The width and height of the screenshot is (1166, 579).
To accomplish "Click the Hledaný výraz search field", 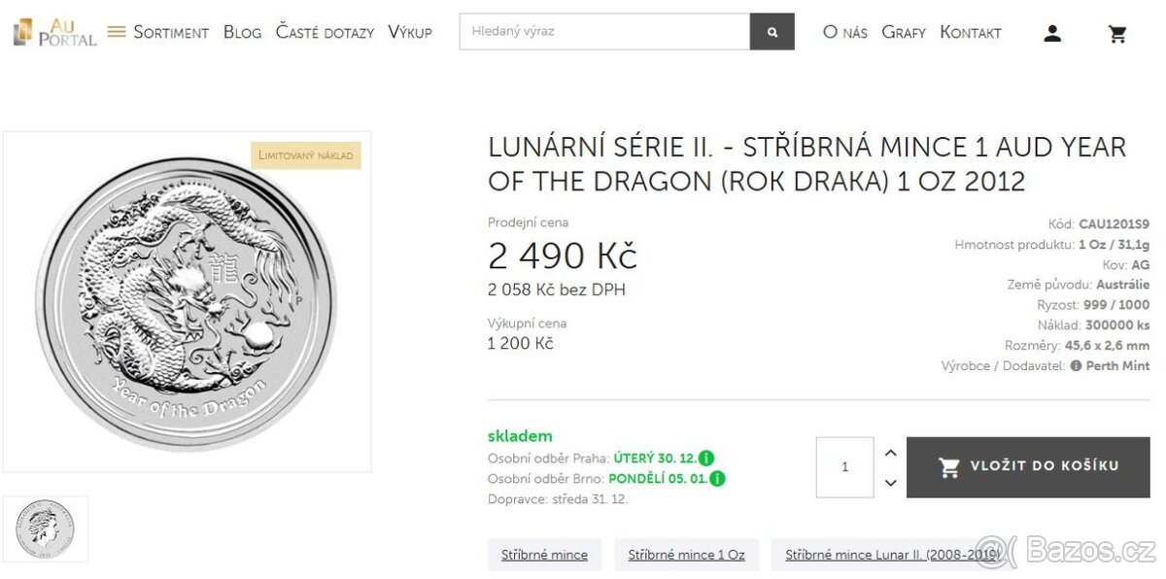I will coord(602,31).
